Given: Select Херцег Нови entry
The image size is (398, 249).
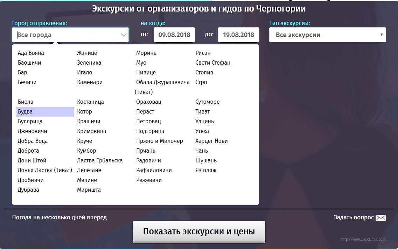Looking at the screenshot, I should [211, 141].
